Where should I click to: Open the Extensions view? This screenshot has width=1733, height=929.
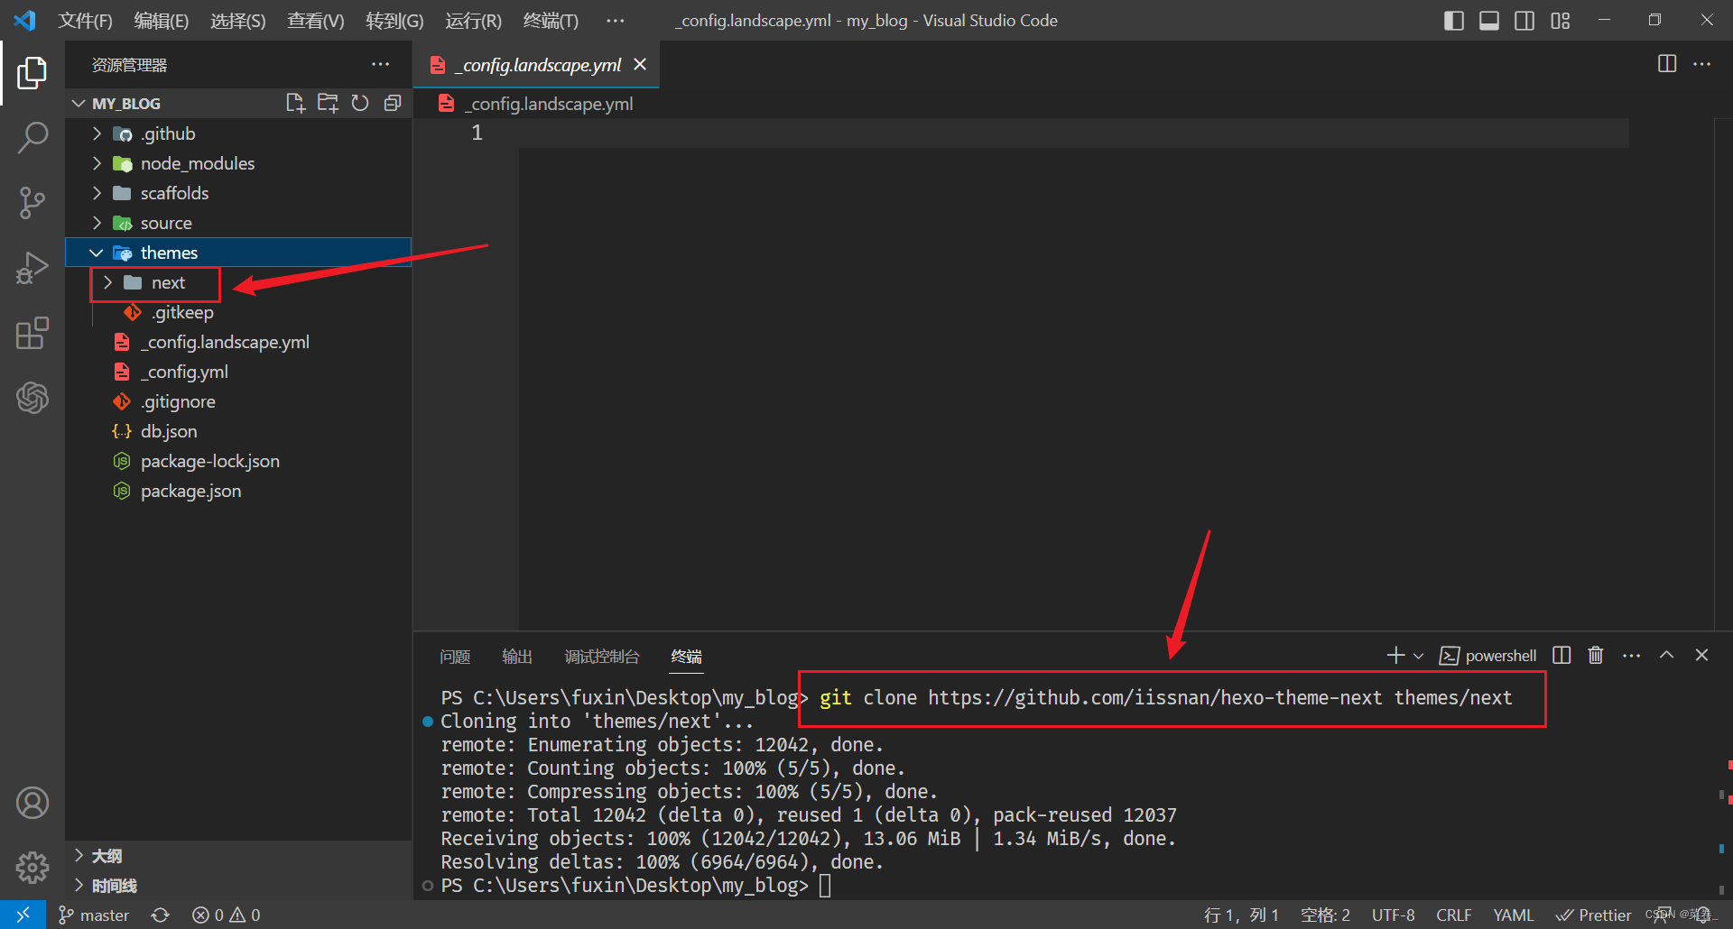pyautogui.click(x=32, y=333)
